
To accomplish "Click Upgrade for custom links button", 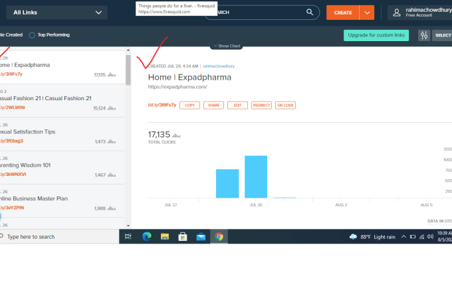I will (x=376, y=35).
